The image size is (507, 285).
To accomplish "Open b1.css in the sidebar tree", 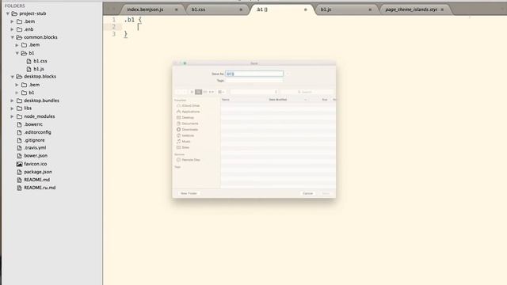I will click(x=40, y=61).
